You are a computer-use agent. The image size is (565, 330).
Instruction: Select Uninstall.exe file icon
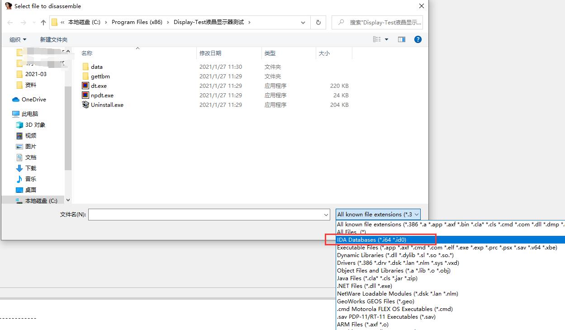pos(85,105)
